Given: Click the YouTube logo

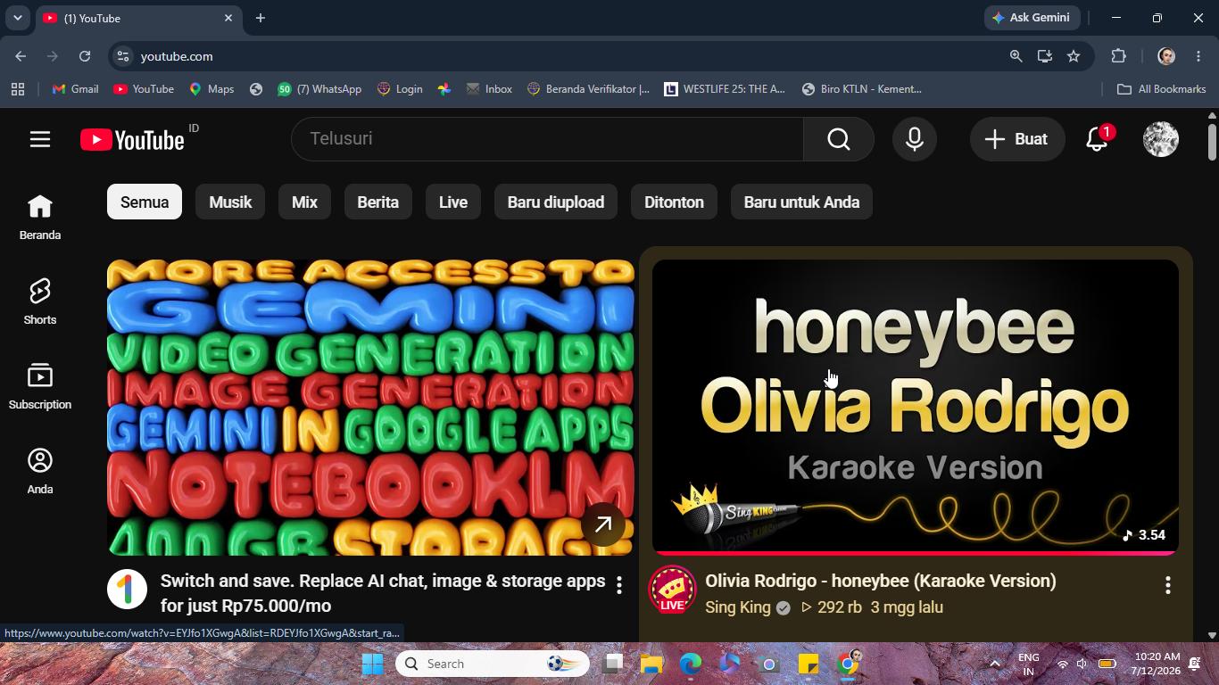Looking at the screenshot, I should [x=132, y=139].
